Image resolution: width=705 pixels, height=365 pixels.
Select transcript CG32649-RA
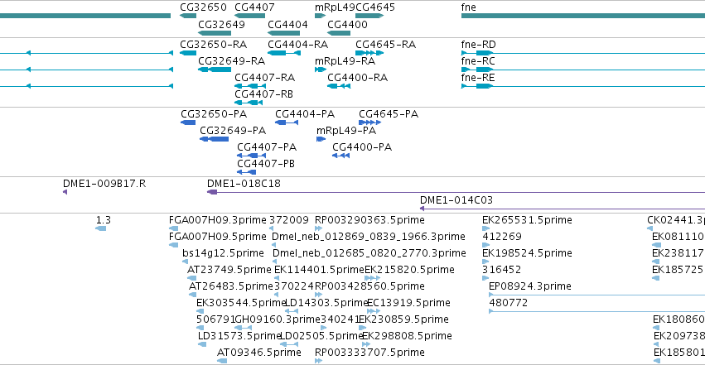pyautogui.click(x=232, y=61)
